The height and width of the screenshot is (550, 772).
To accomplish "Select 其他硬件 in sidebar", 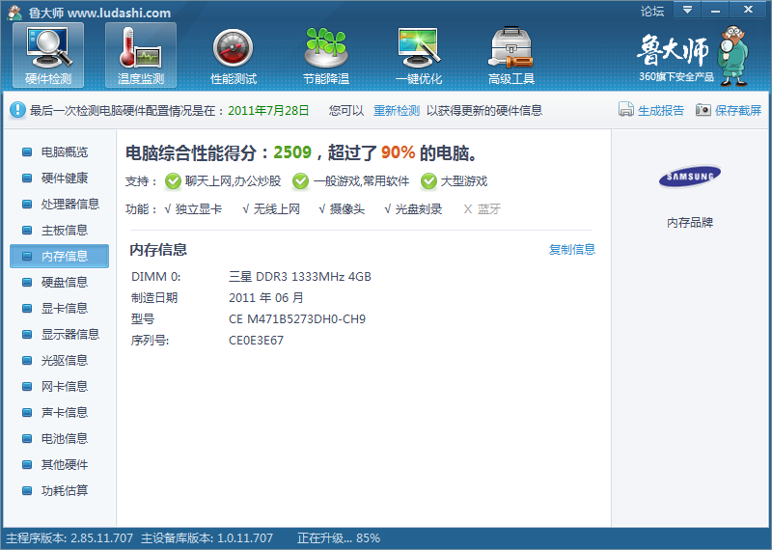I will [59, 465].
